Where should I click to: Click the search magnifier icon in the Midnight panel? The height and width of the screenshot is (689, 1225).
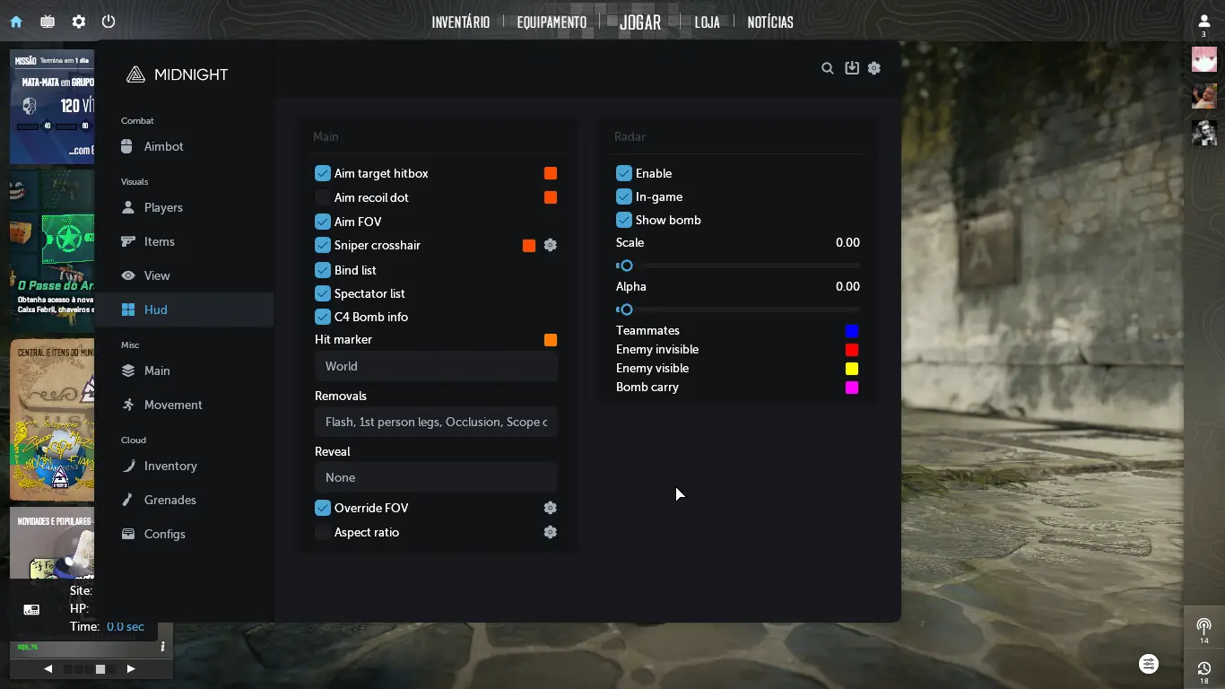click(x=828, y=68)
